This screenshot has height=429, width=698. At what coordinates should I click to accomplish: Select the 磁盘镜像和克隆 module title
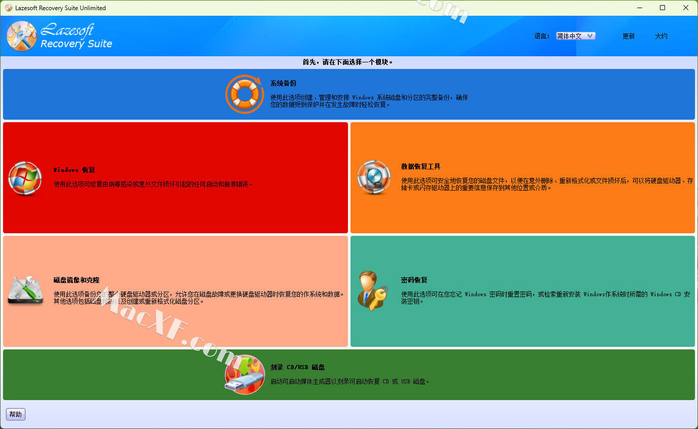(x=77, y=280)
